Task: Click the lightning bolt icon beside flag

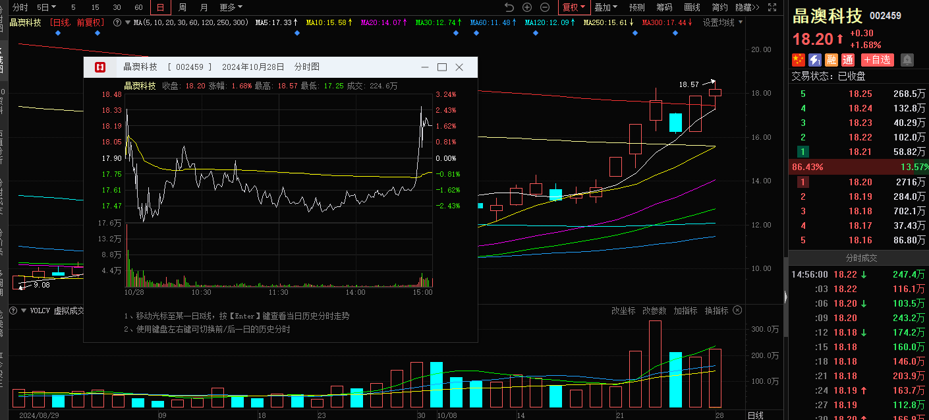Action: (815, 60)
